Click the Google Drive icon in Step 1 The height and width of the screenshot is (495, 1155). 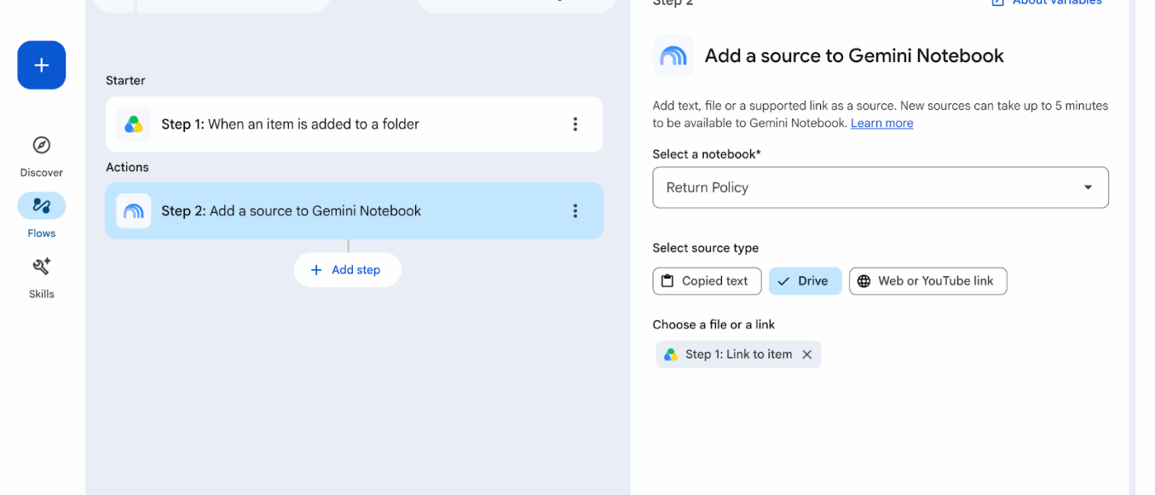click(x=134, y=125)
